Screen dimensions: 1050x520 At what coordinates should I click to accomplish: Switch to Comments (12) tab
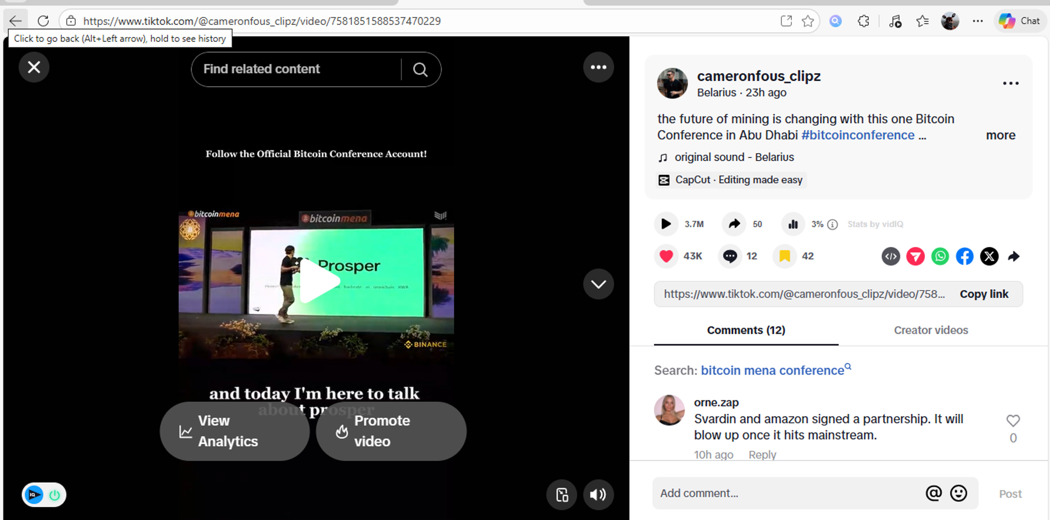(746, 330)
